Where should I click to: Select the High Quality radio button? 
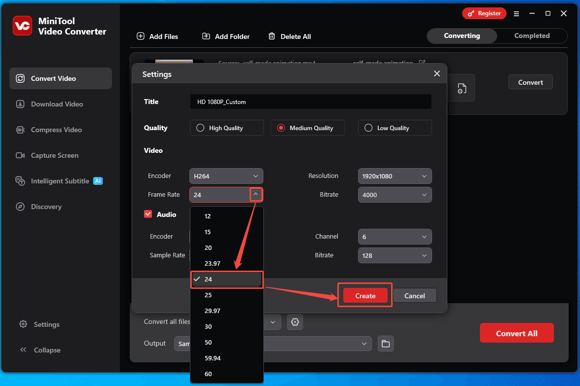[200, 128]
